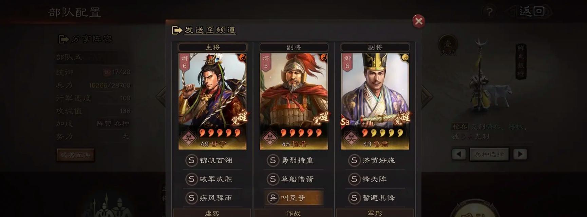This screenshot has width=587, height=217.
Task: Switch to the 虚实 tab
Action: coord(212,213)
